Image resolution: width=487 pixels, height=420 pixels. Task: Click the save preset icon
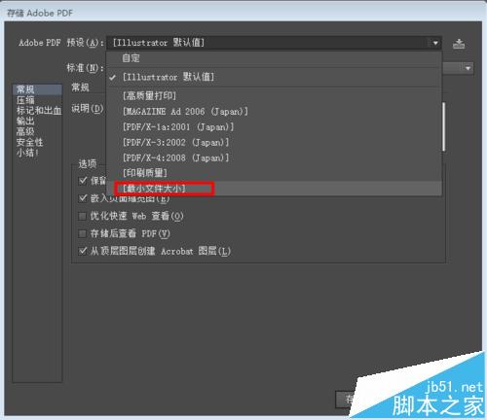tap(459, 43)
